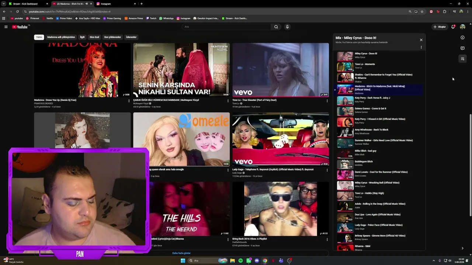Click the Chrome address bar URL
The height and width of the screenshot is (265, 472).
[70, 11]
